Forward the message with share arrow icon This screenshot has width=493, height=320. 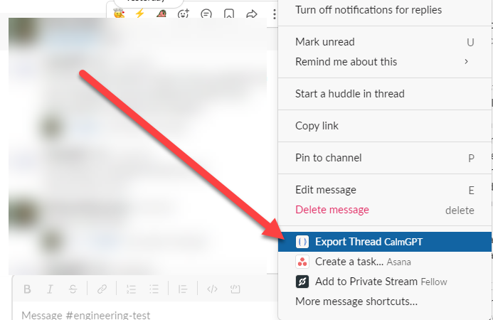[252, 14]
